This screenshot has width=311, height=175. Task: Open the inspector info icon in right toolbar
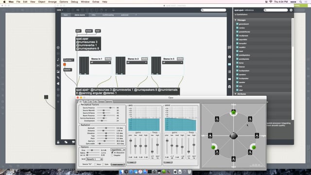point(229,57)
